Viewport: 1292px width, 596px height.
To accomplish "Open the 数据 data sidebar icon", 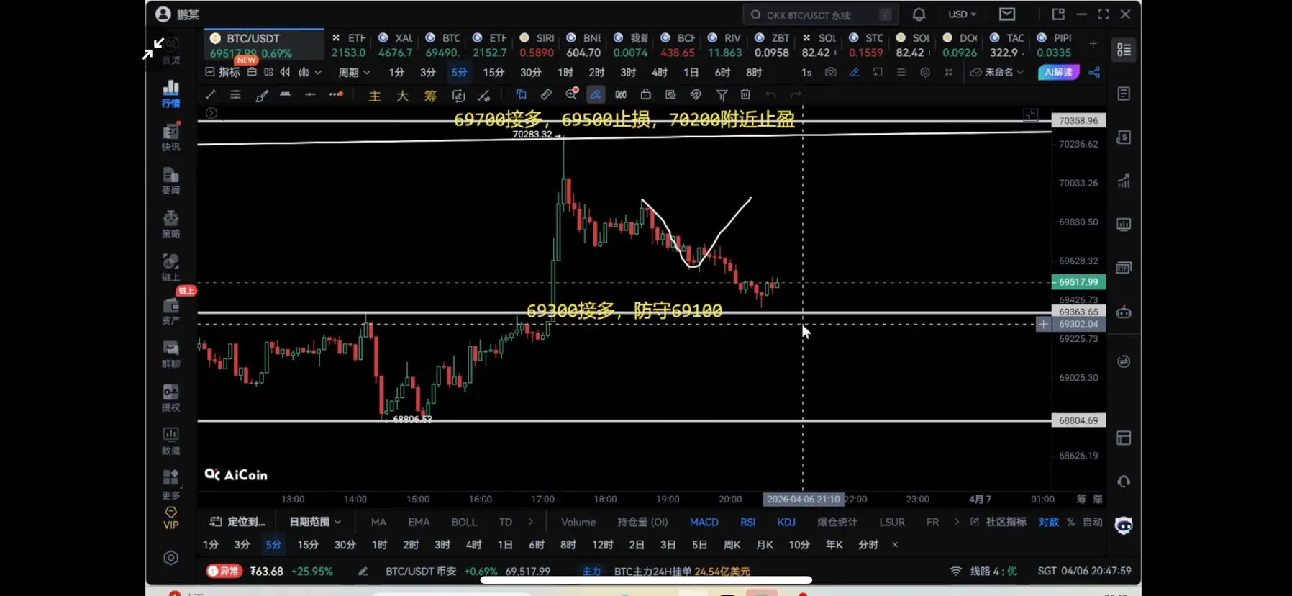I will click(x=170, y=441).
